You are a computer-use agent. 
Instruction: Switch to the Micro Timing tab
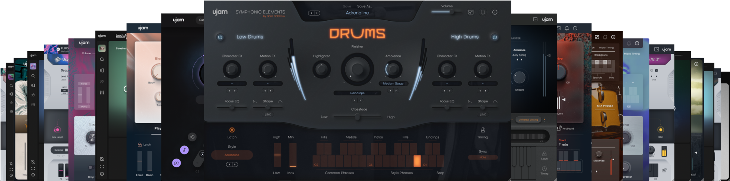pyautogui.click(x=606, y=47)
